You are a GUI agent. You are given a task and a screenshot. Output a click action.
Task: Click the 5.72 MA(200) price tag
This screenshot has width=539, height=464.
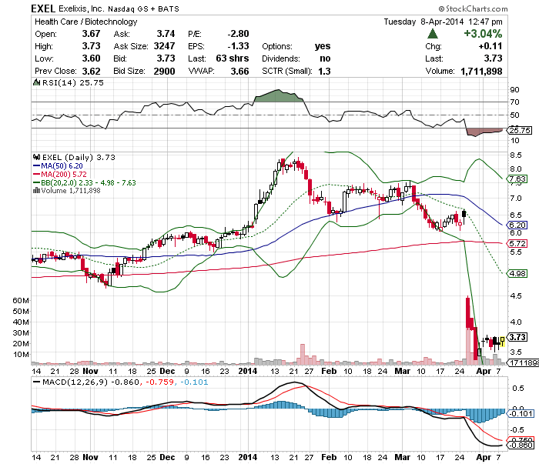517,243
